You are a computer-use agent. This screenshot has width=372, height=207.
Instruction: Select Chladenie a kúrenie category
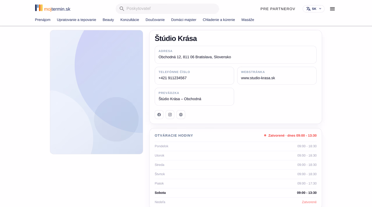[219, 20]
